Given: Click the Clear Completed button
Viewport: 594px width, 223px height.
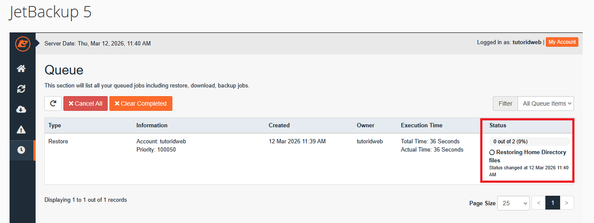Looking at the screenshot, I should pyautogui.click(x=141, y=103).
